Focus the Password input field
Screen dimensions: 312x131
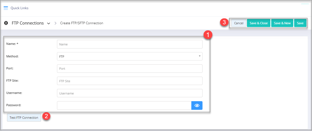[124, 105]
